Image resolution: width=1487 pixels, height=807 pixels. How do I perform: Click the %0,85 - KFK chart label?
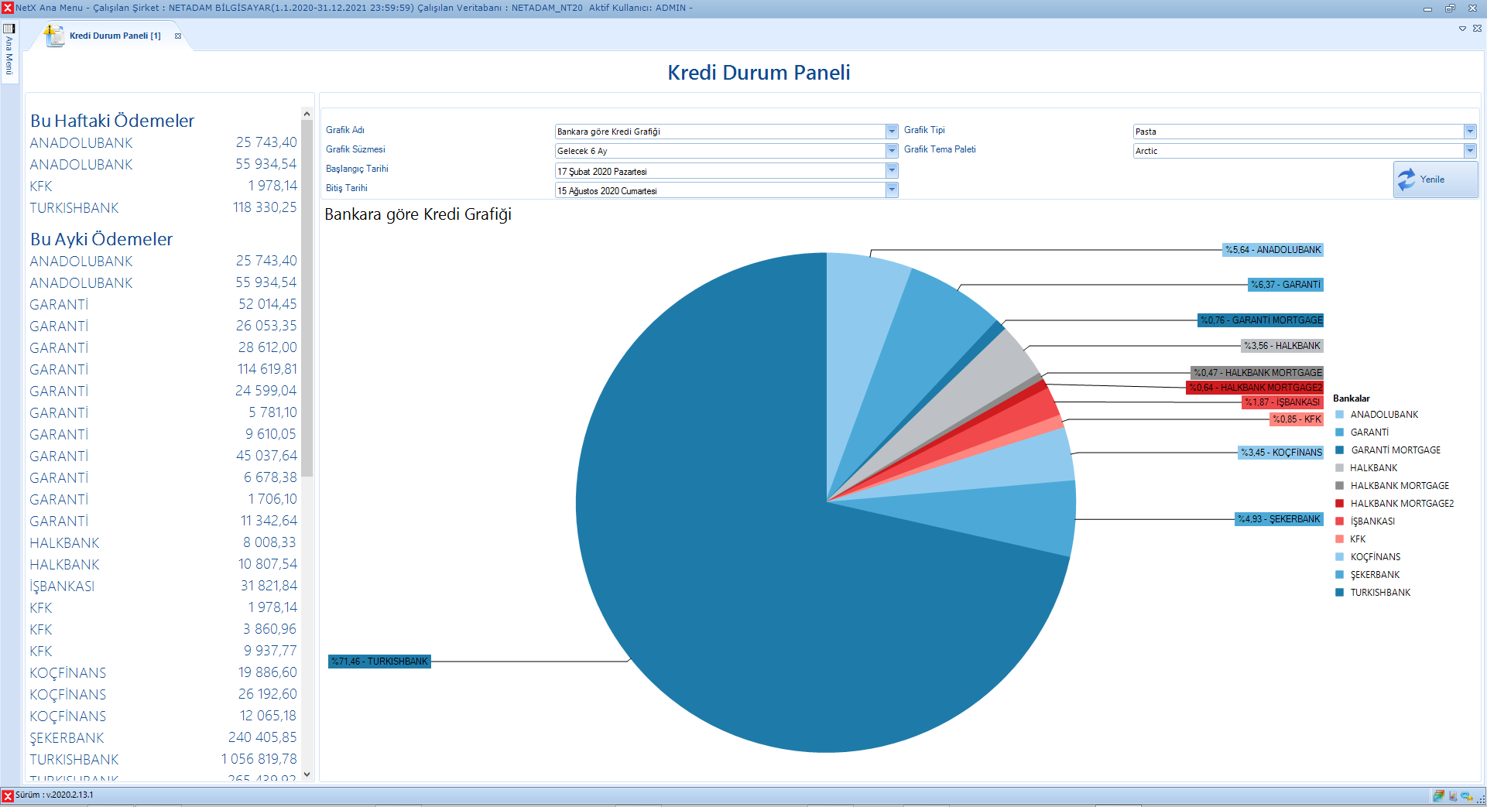(1297, 419)
